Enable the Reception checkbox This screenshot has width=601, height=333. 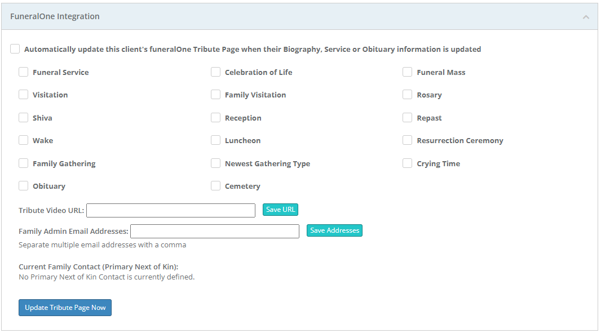tap(215, 118)
